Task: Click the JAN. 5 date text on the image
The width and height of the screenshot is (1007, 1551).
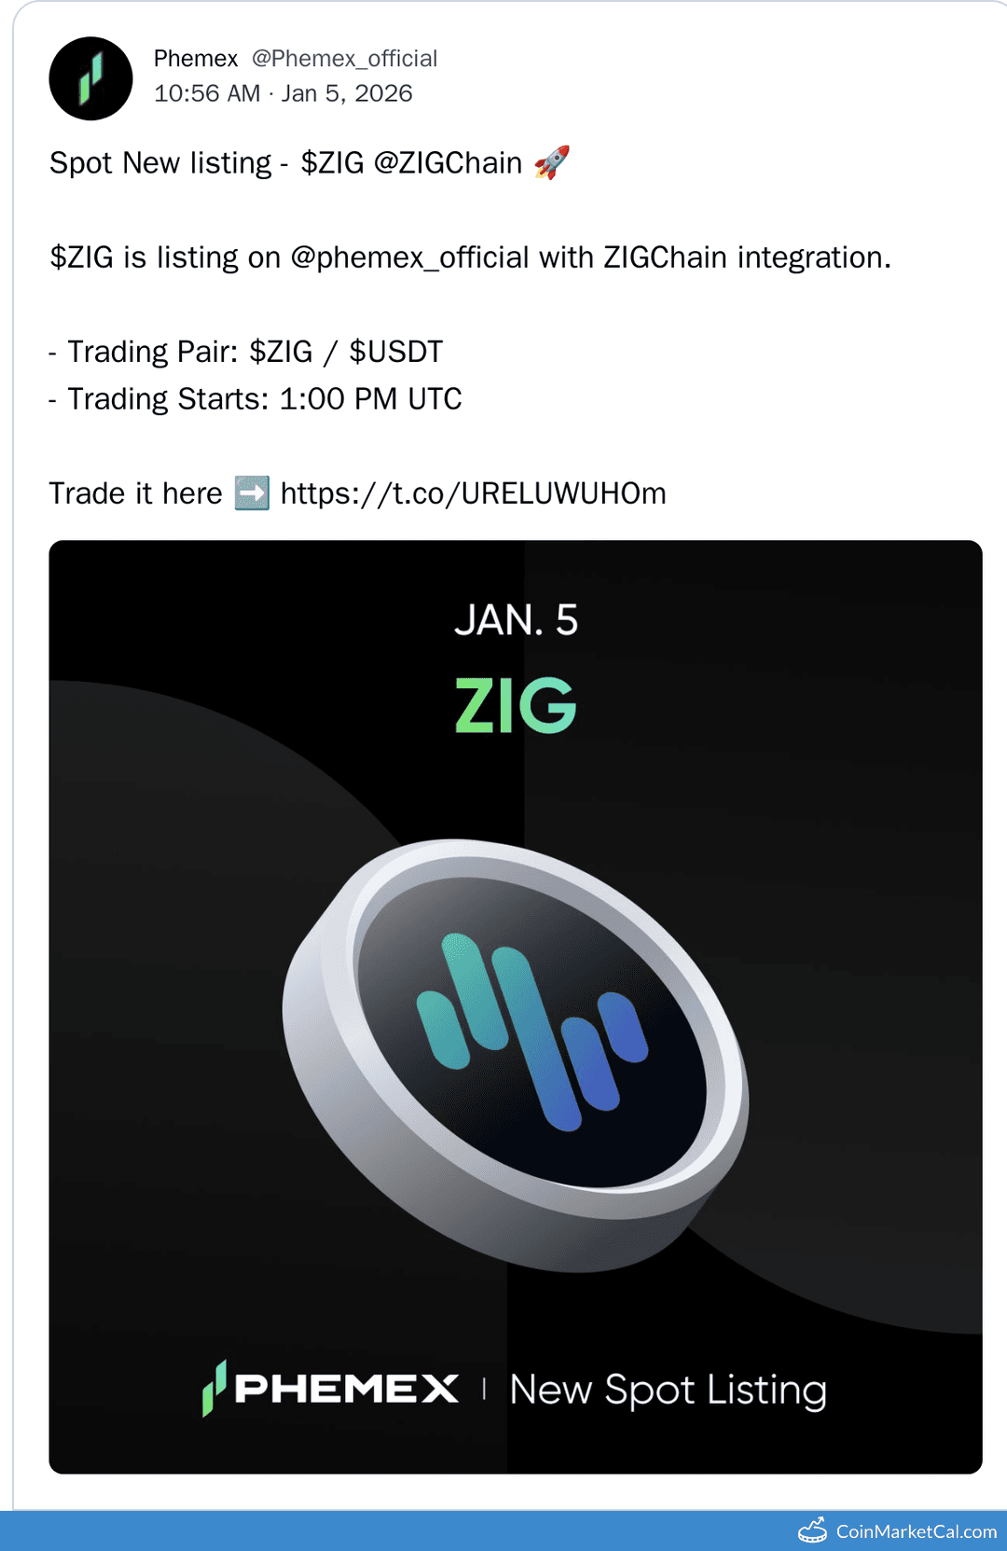Action: coord(516,621)
